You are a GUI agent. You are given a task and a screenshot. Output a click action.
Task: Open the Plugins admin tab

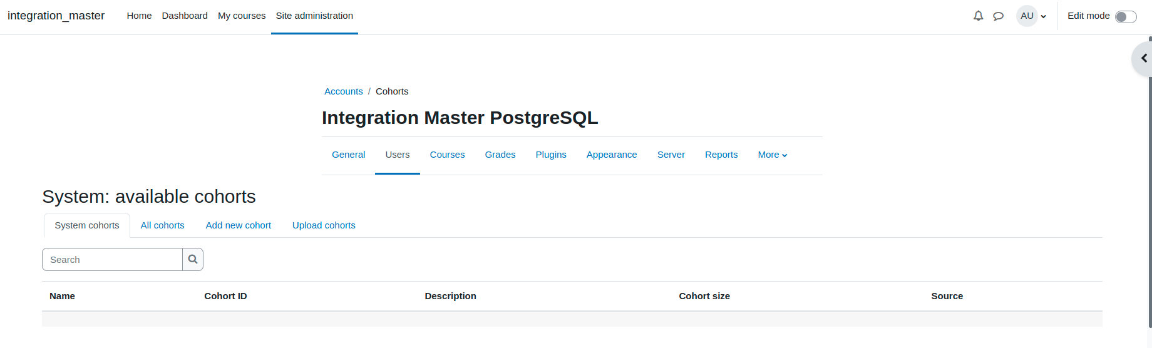[551, 155]
